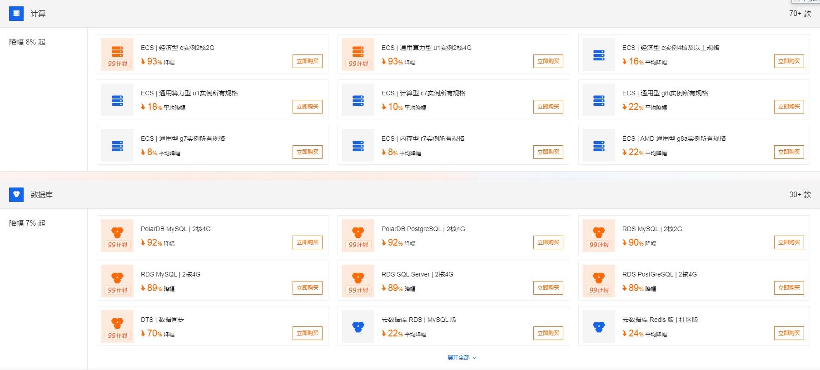Click the 降幅 8% 起 label
Image resolution: width=820 pixels, height=370 pixels.
(x=27, y=42)
